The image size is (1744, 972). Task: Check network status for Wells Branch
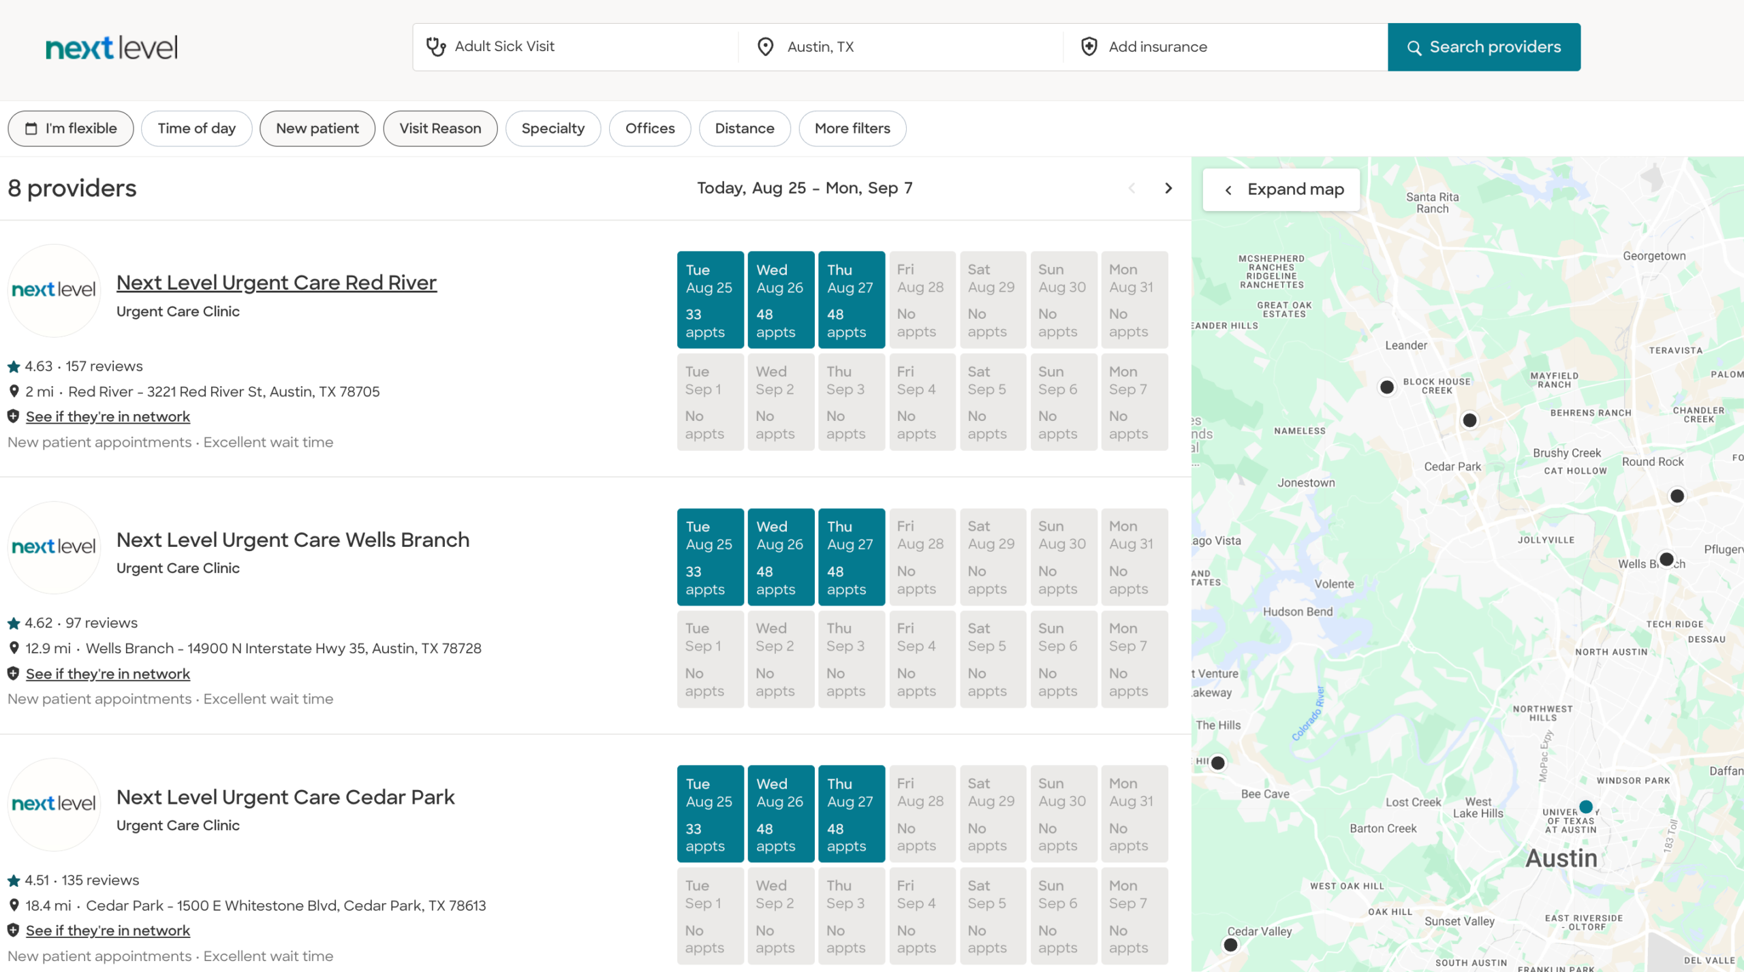108,674
